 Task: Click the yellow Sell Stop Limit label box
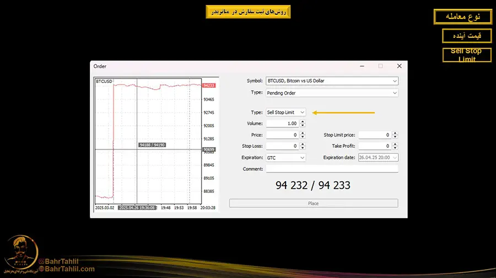click(x=466, y=55)
